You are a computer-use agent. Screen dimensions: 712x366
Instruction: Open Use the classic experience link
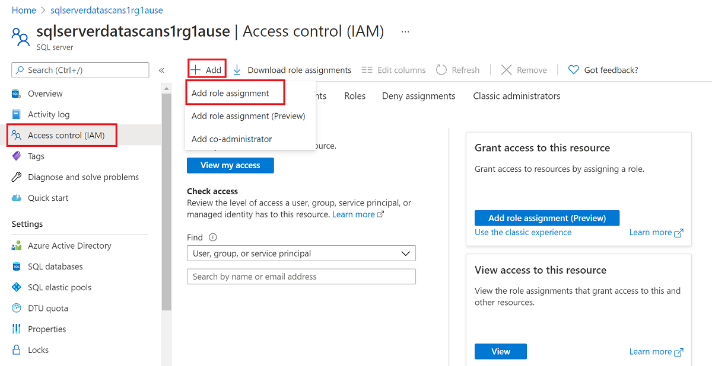(523, 232)
